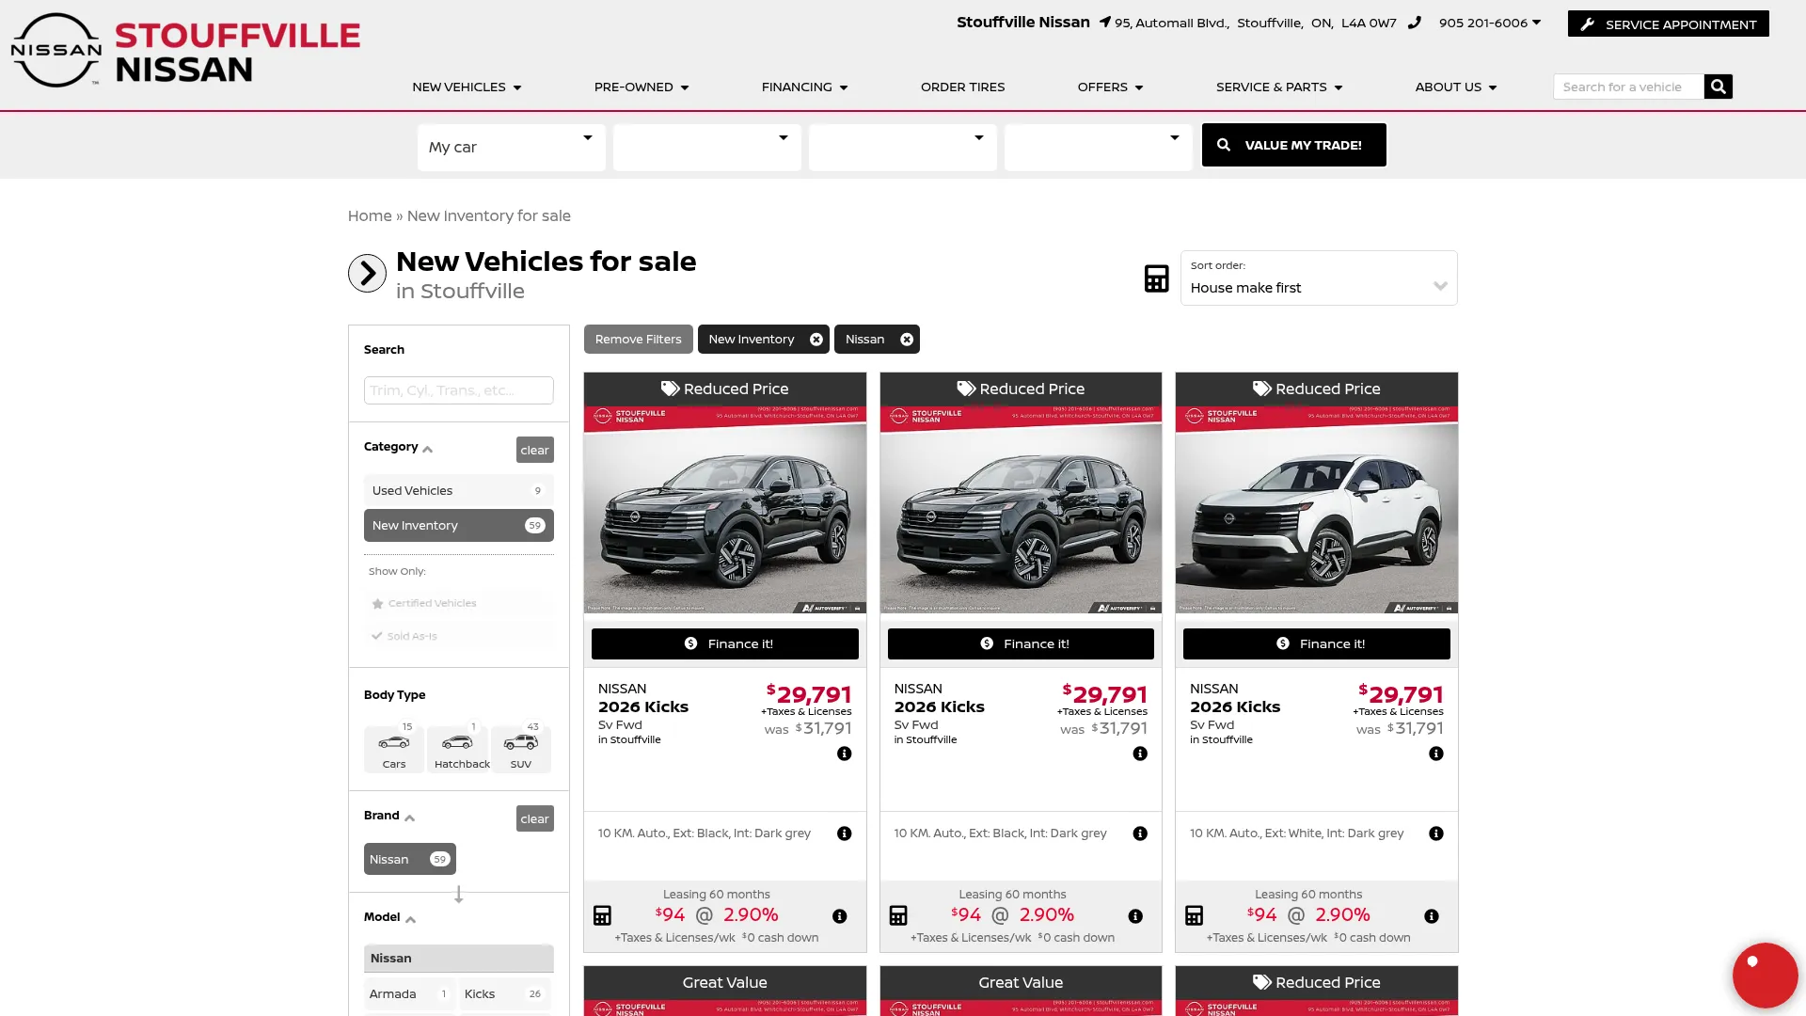Select the Kicks model filter

pyautogui.click(x=505, y=993)
